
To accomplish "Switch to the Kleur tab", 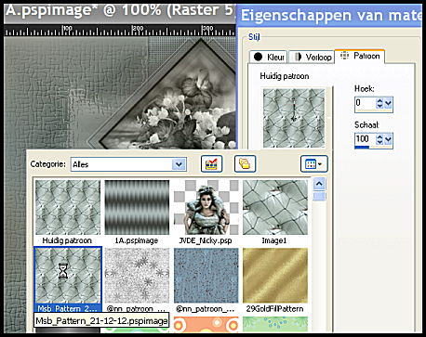I will (269, 57).
